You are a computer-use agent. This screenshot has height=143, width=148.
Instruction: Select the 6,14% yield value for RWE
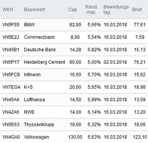click(x=94, y=112)
